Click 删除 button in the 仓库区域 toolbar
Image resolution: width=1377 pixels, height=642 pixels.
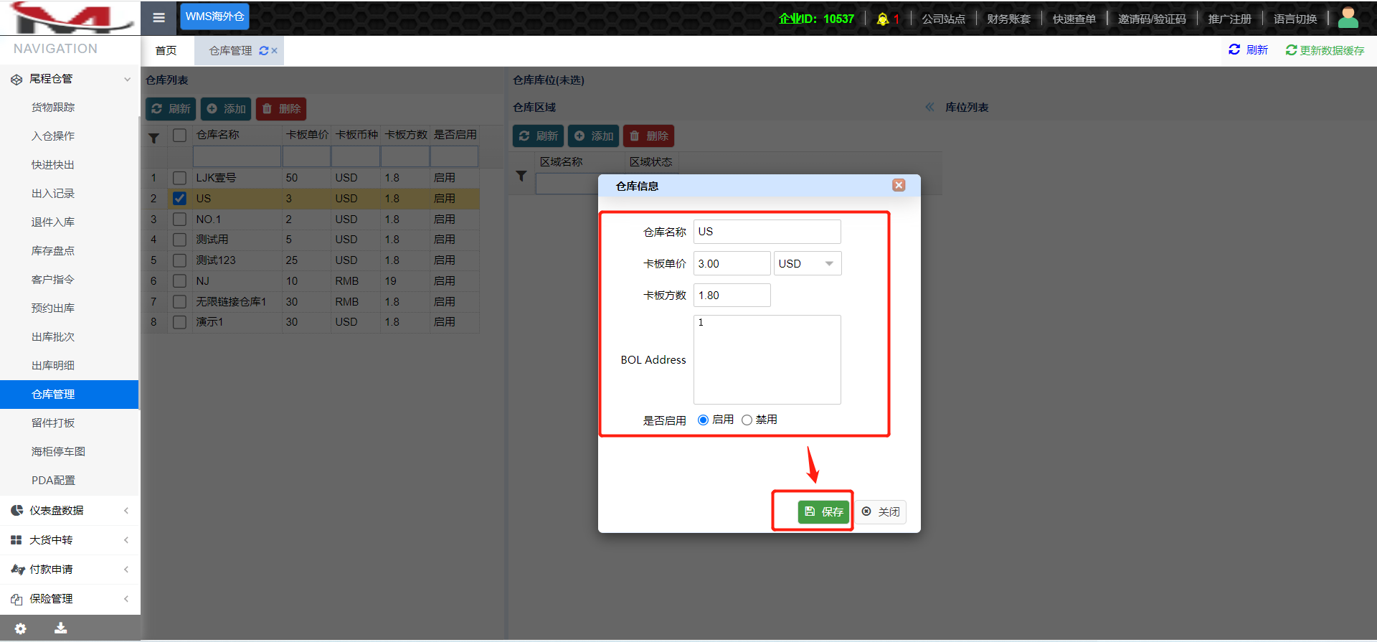click(648, 136)
